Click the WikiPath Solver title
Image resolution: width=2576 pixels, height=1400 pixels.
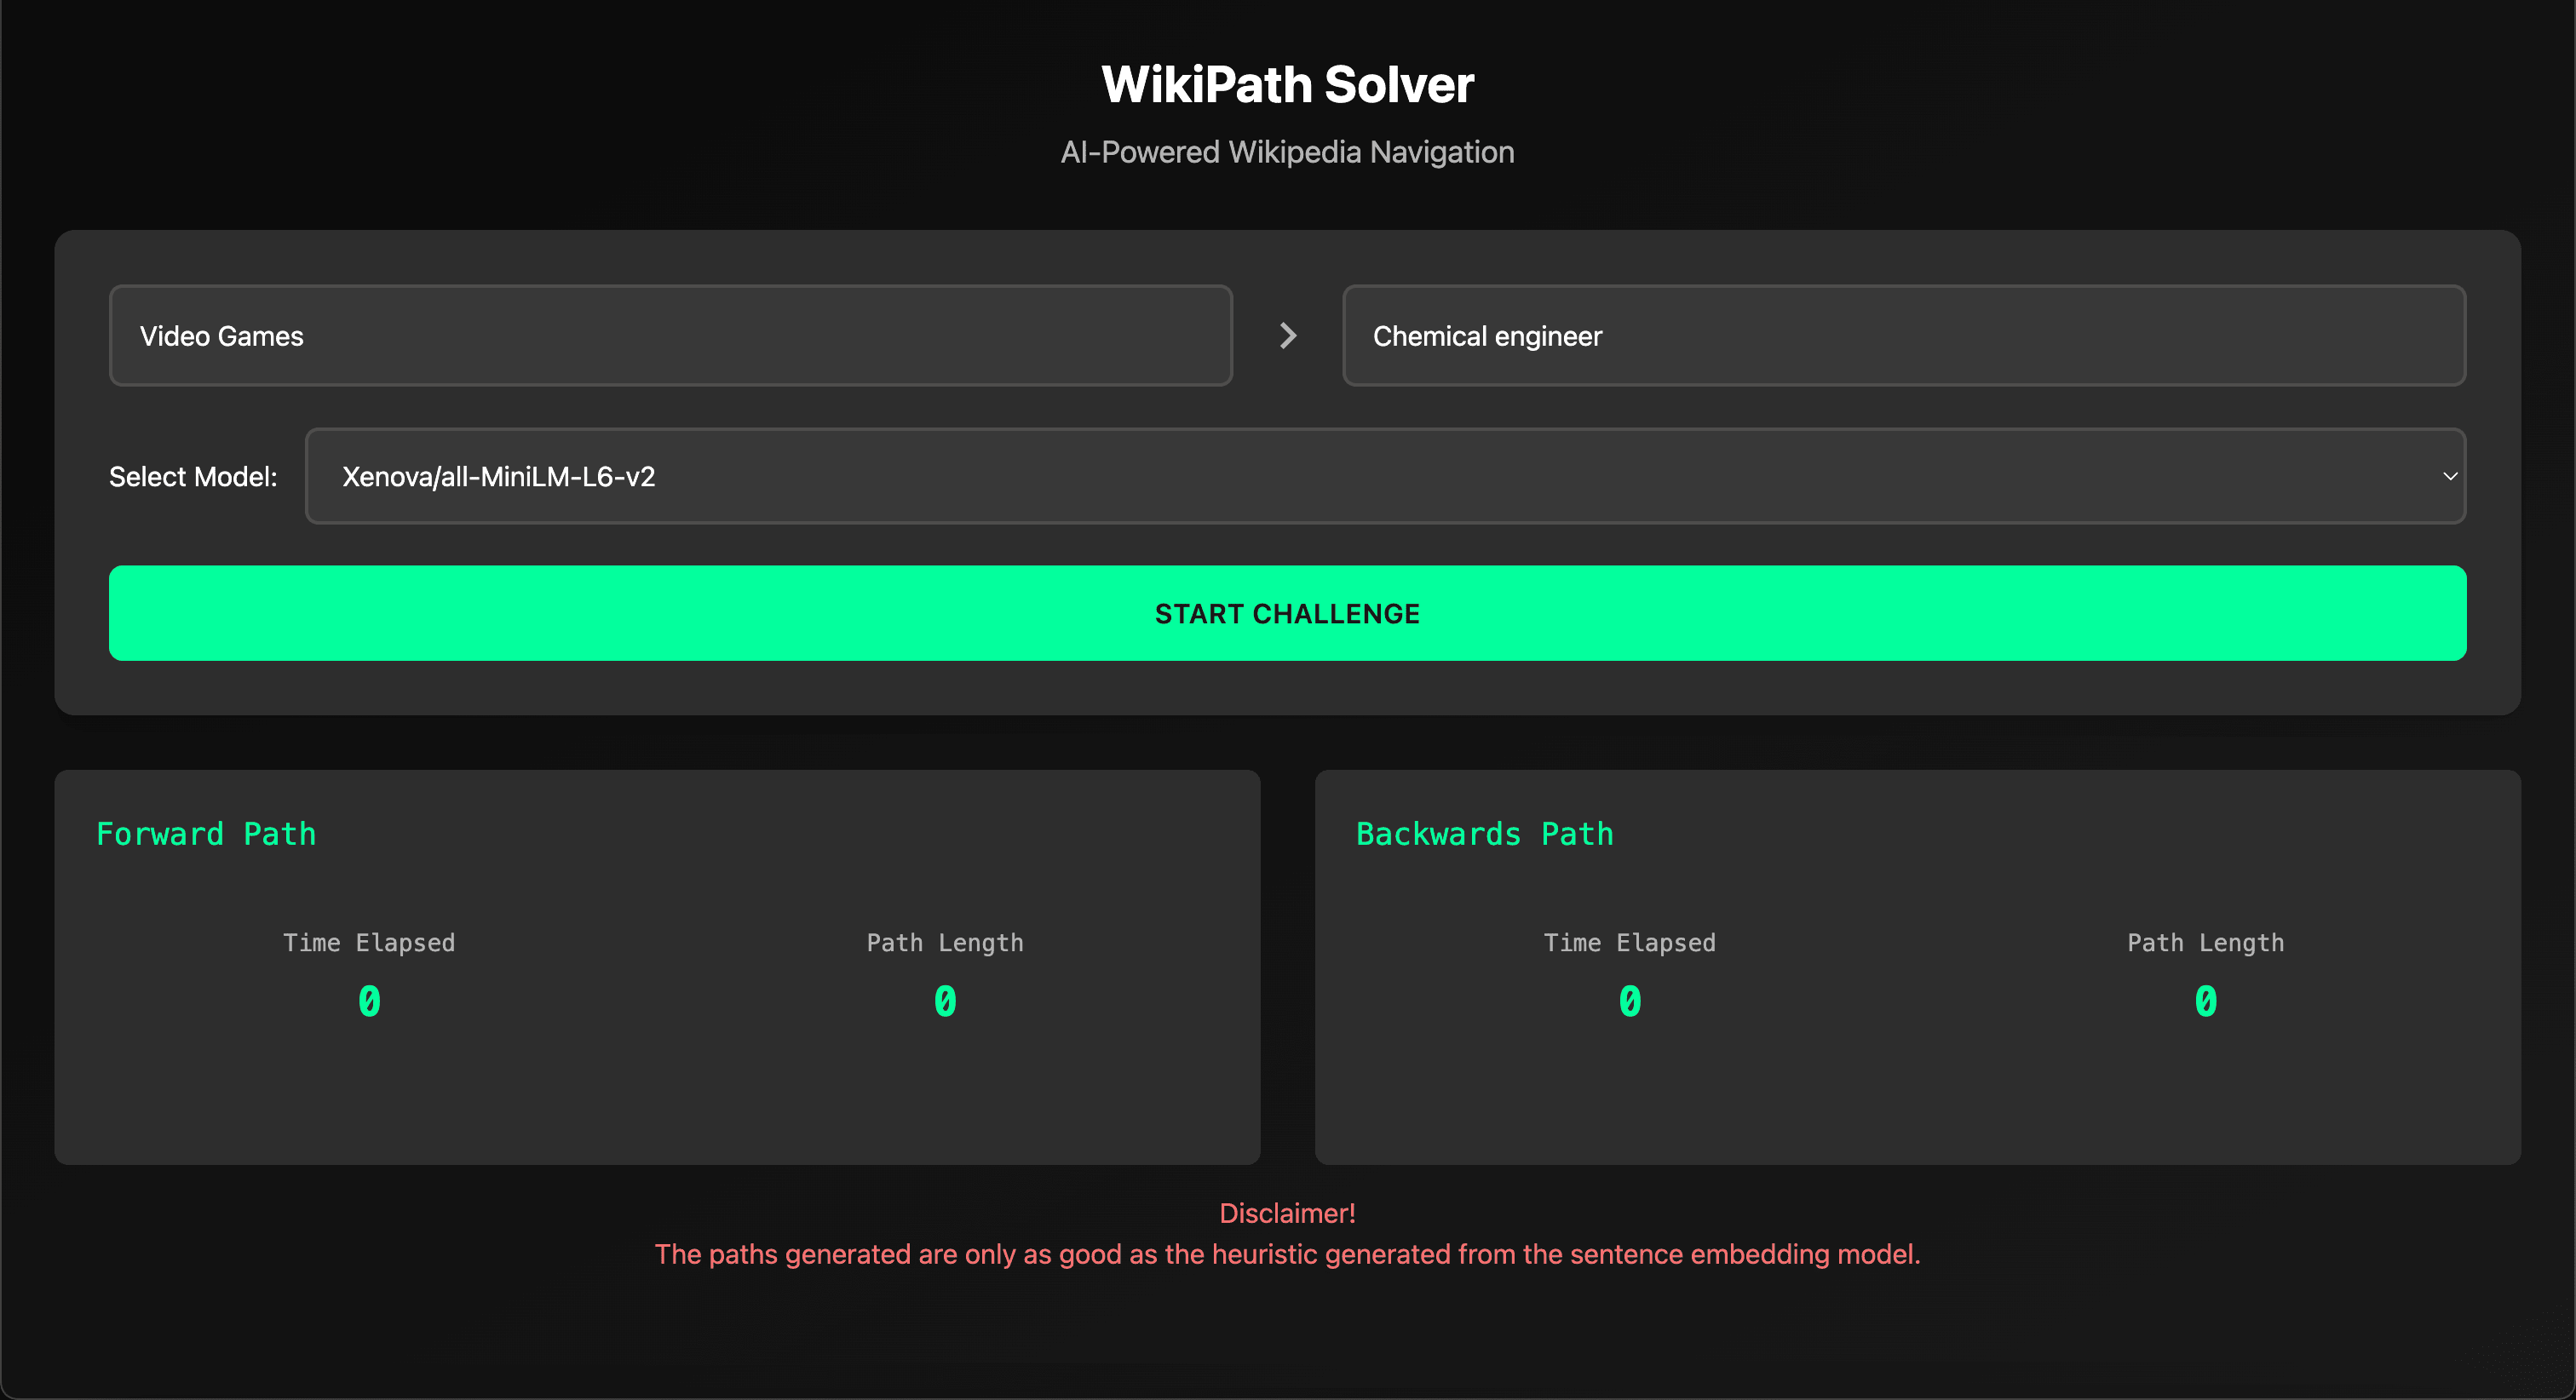[1288, 84]
